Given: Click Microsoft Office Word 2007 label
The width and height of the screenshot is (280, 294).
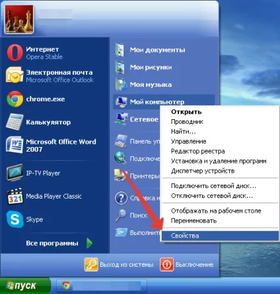Looking at the screenshot, I should 61,145.
